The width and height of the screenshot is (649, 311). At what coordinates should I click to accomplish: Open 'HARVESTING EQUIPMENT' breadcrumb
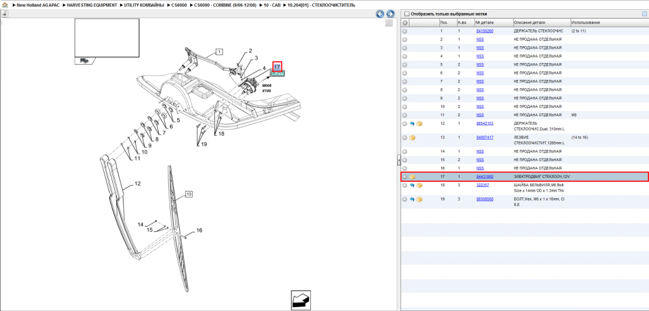click(92, 5)
